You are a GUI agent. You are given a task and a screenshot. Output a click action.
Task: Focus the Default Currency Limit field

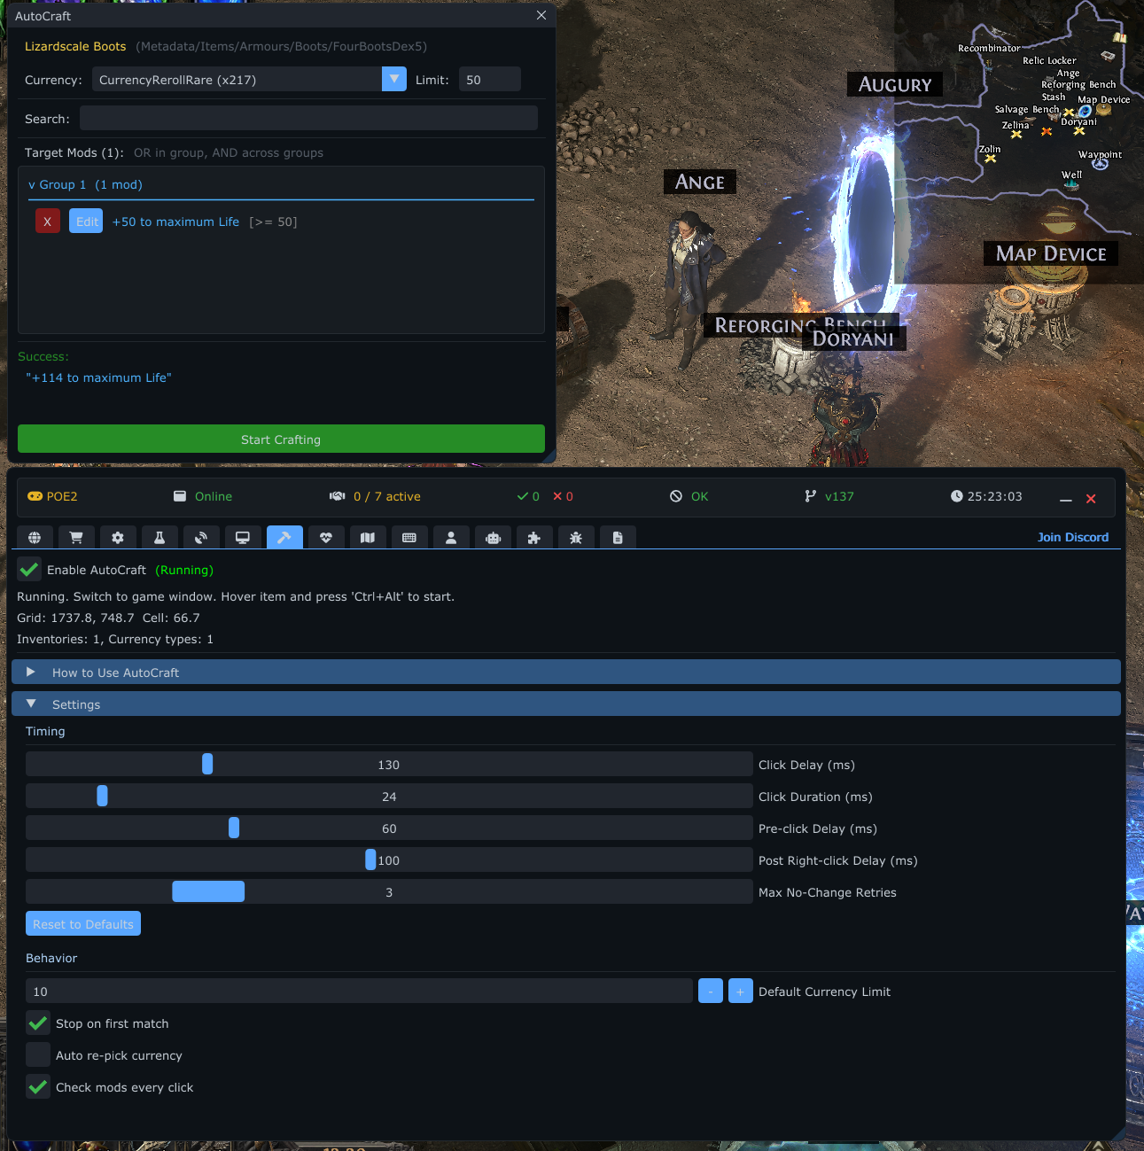pyautogui.click(x=359, y=992)
